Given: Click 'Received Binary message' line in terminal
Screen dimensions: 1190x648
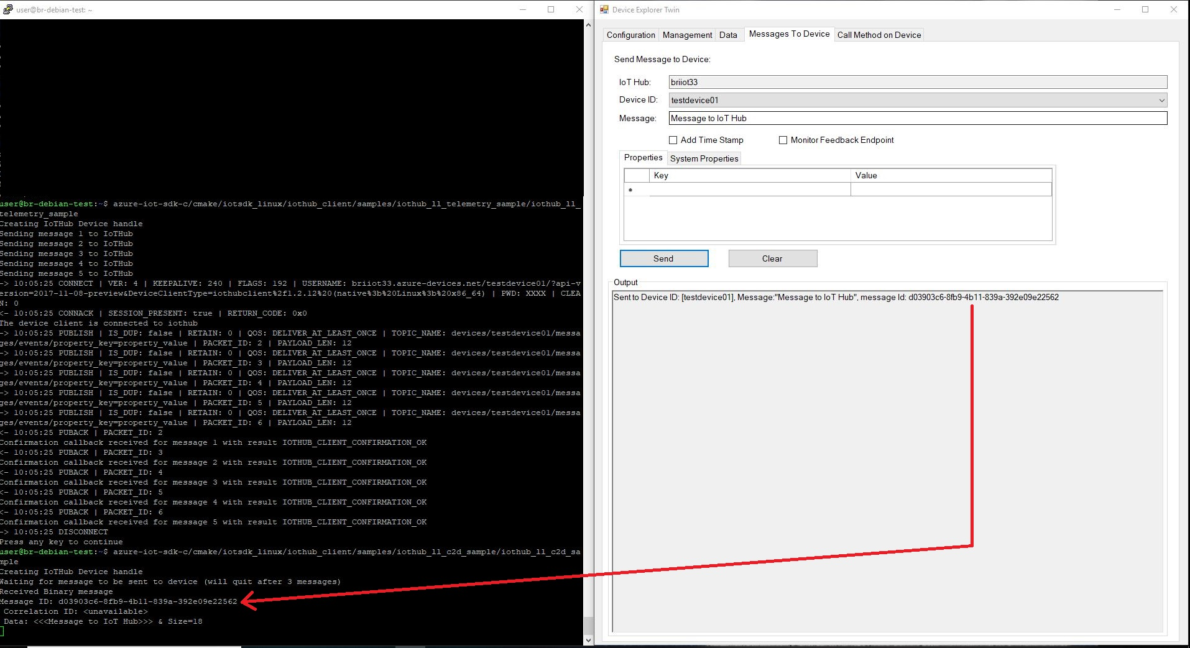Looking at the screenshot, I should [57, 591].
